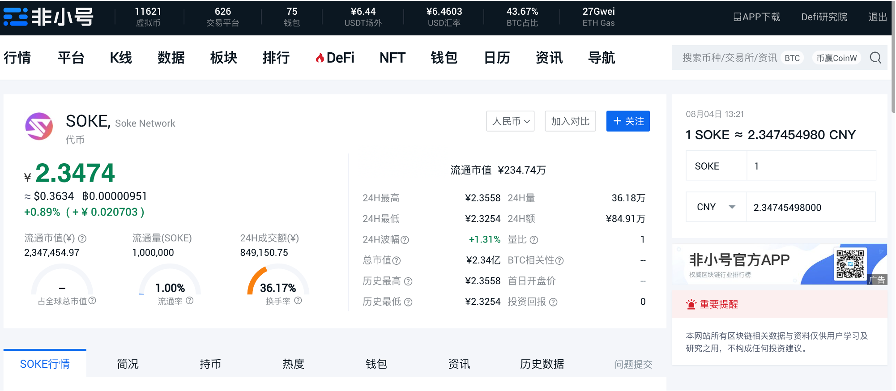Screen dimensions: 896x391
Task: Click help icon beside 量比
Action: [x=533, y=240]
